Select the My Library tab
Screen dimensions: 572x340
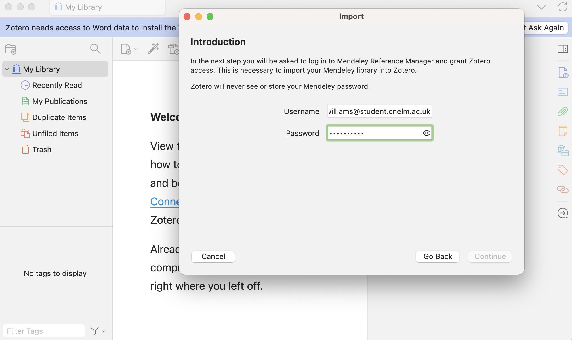pos(108,7)
